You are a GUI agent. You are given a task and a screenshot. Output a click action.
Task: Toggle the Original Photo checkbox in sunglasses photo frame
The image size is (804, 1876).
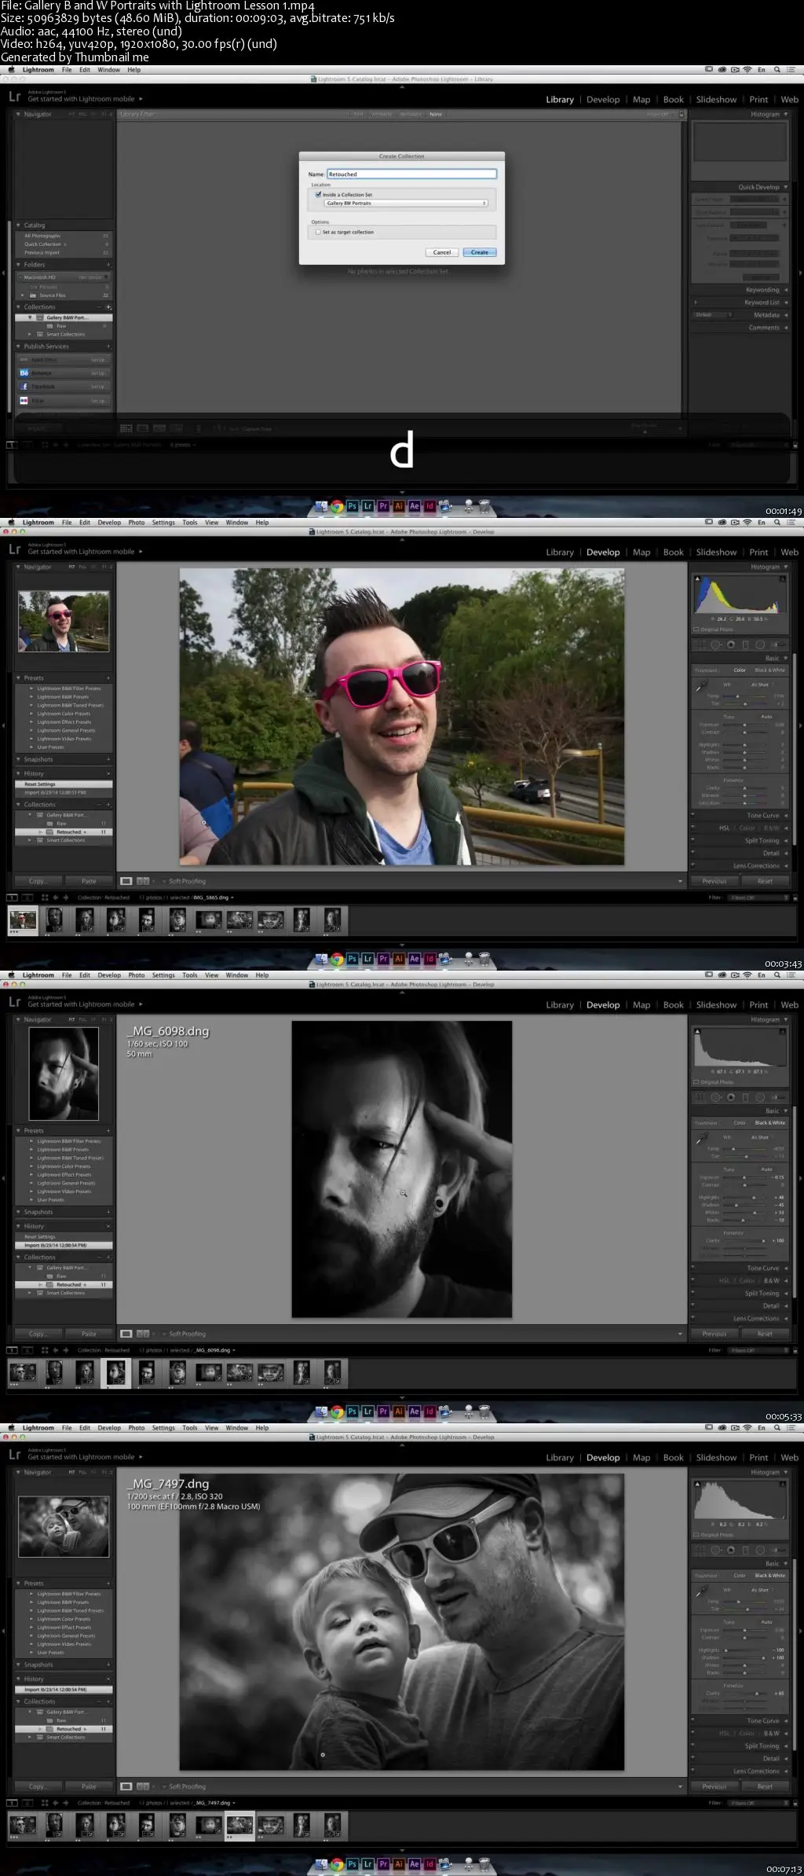point(696,630)
